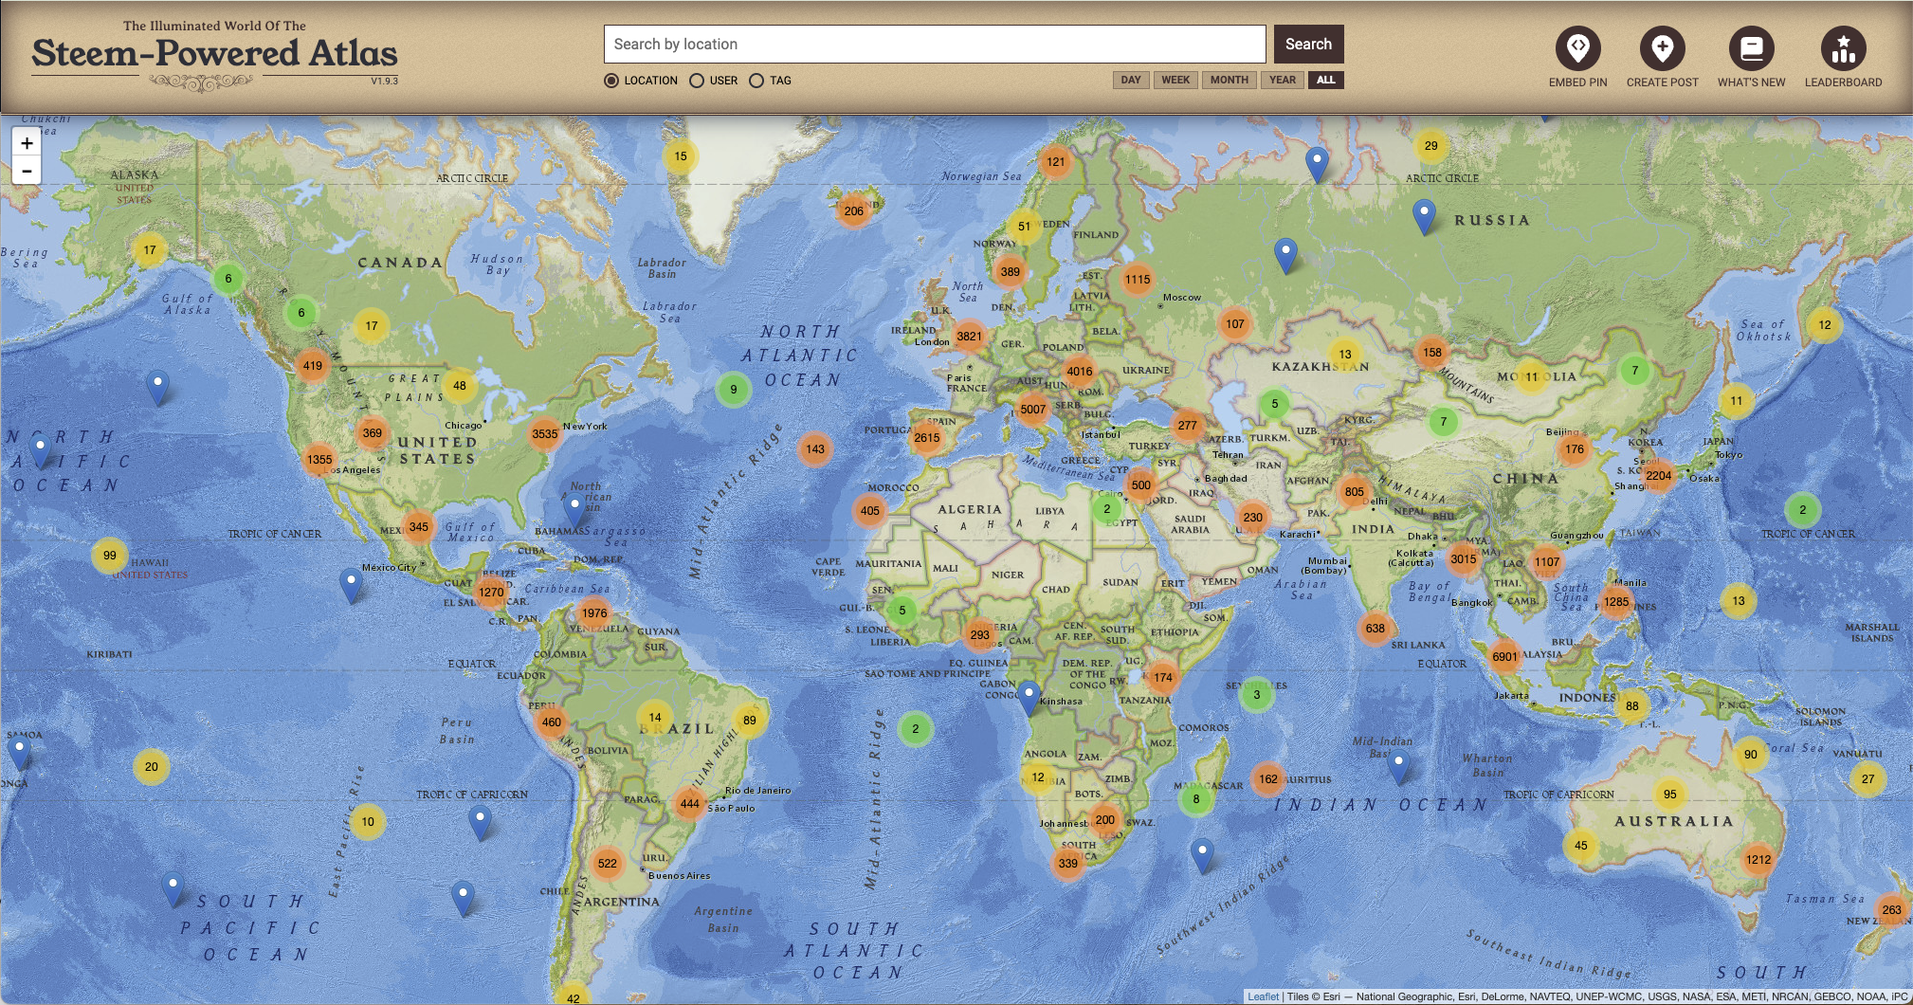Image resolution: width=1913 pixels, height=1005 pixels.
Task: Filter posts by DAY
Action: coord(1131,80)
